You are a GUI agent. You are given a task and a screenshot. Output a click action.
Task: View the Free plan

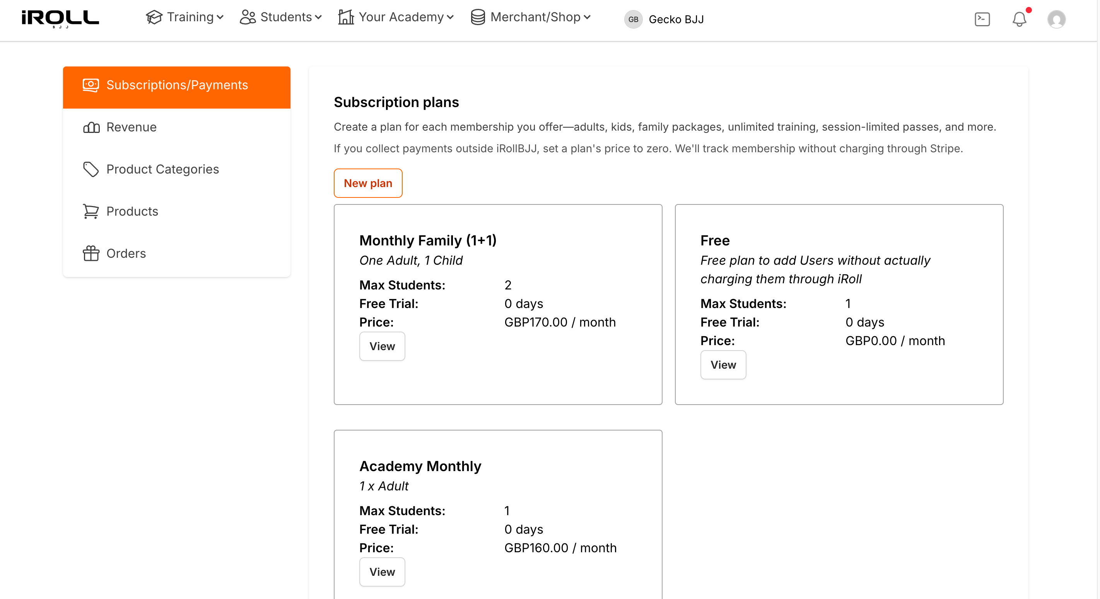(723, 365)
